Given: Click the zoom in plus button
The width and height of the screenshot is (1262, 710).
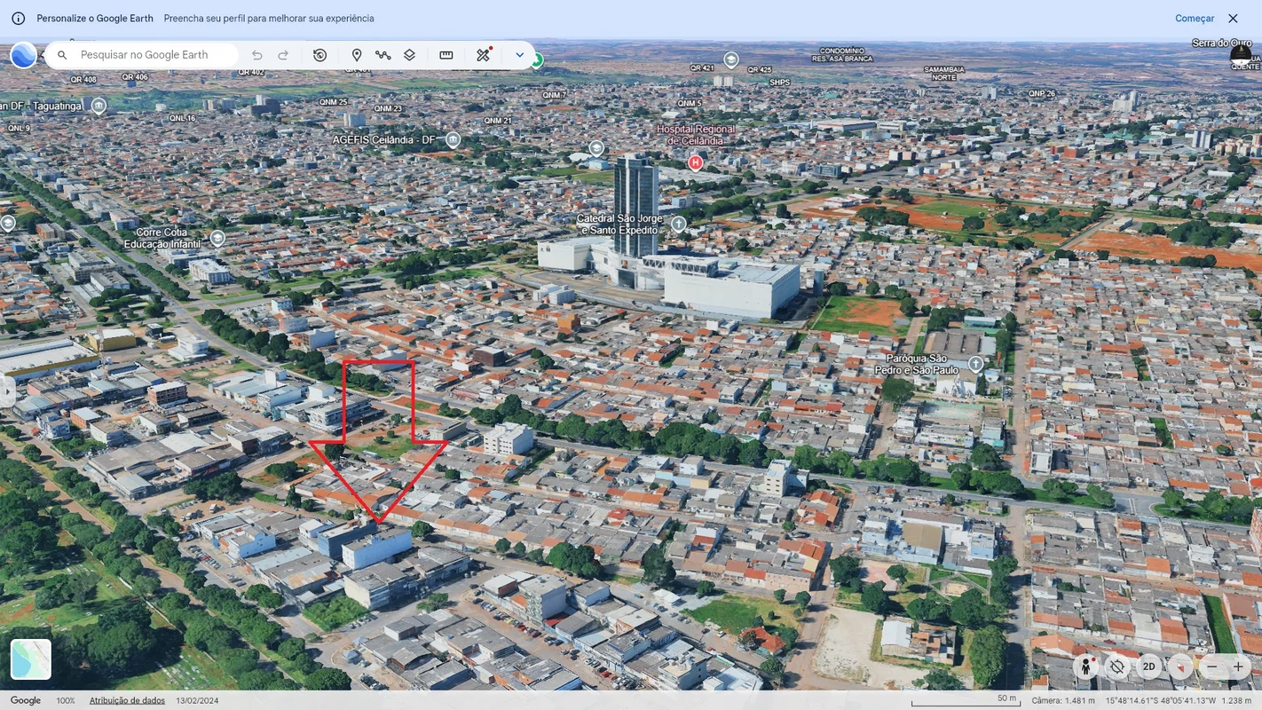Looking at the screenshot, I should [1238, 667].
